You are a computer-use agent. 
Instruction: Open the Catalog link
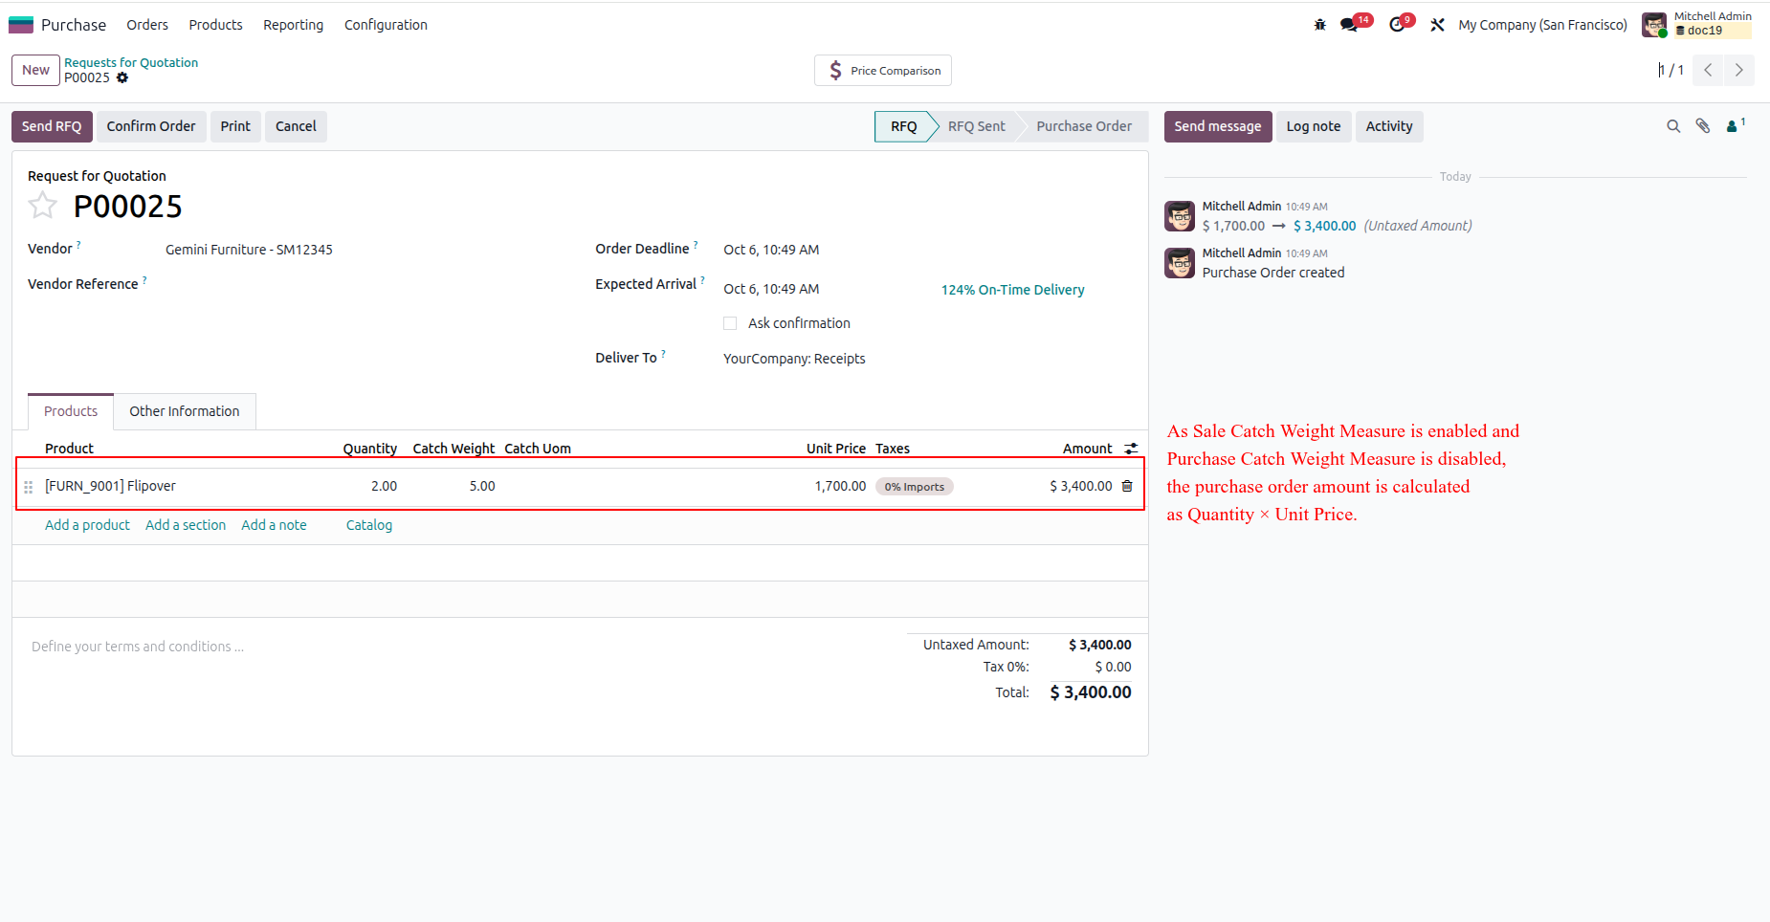coord(369,525)
